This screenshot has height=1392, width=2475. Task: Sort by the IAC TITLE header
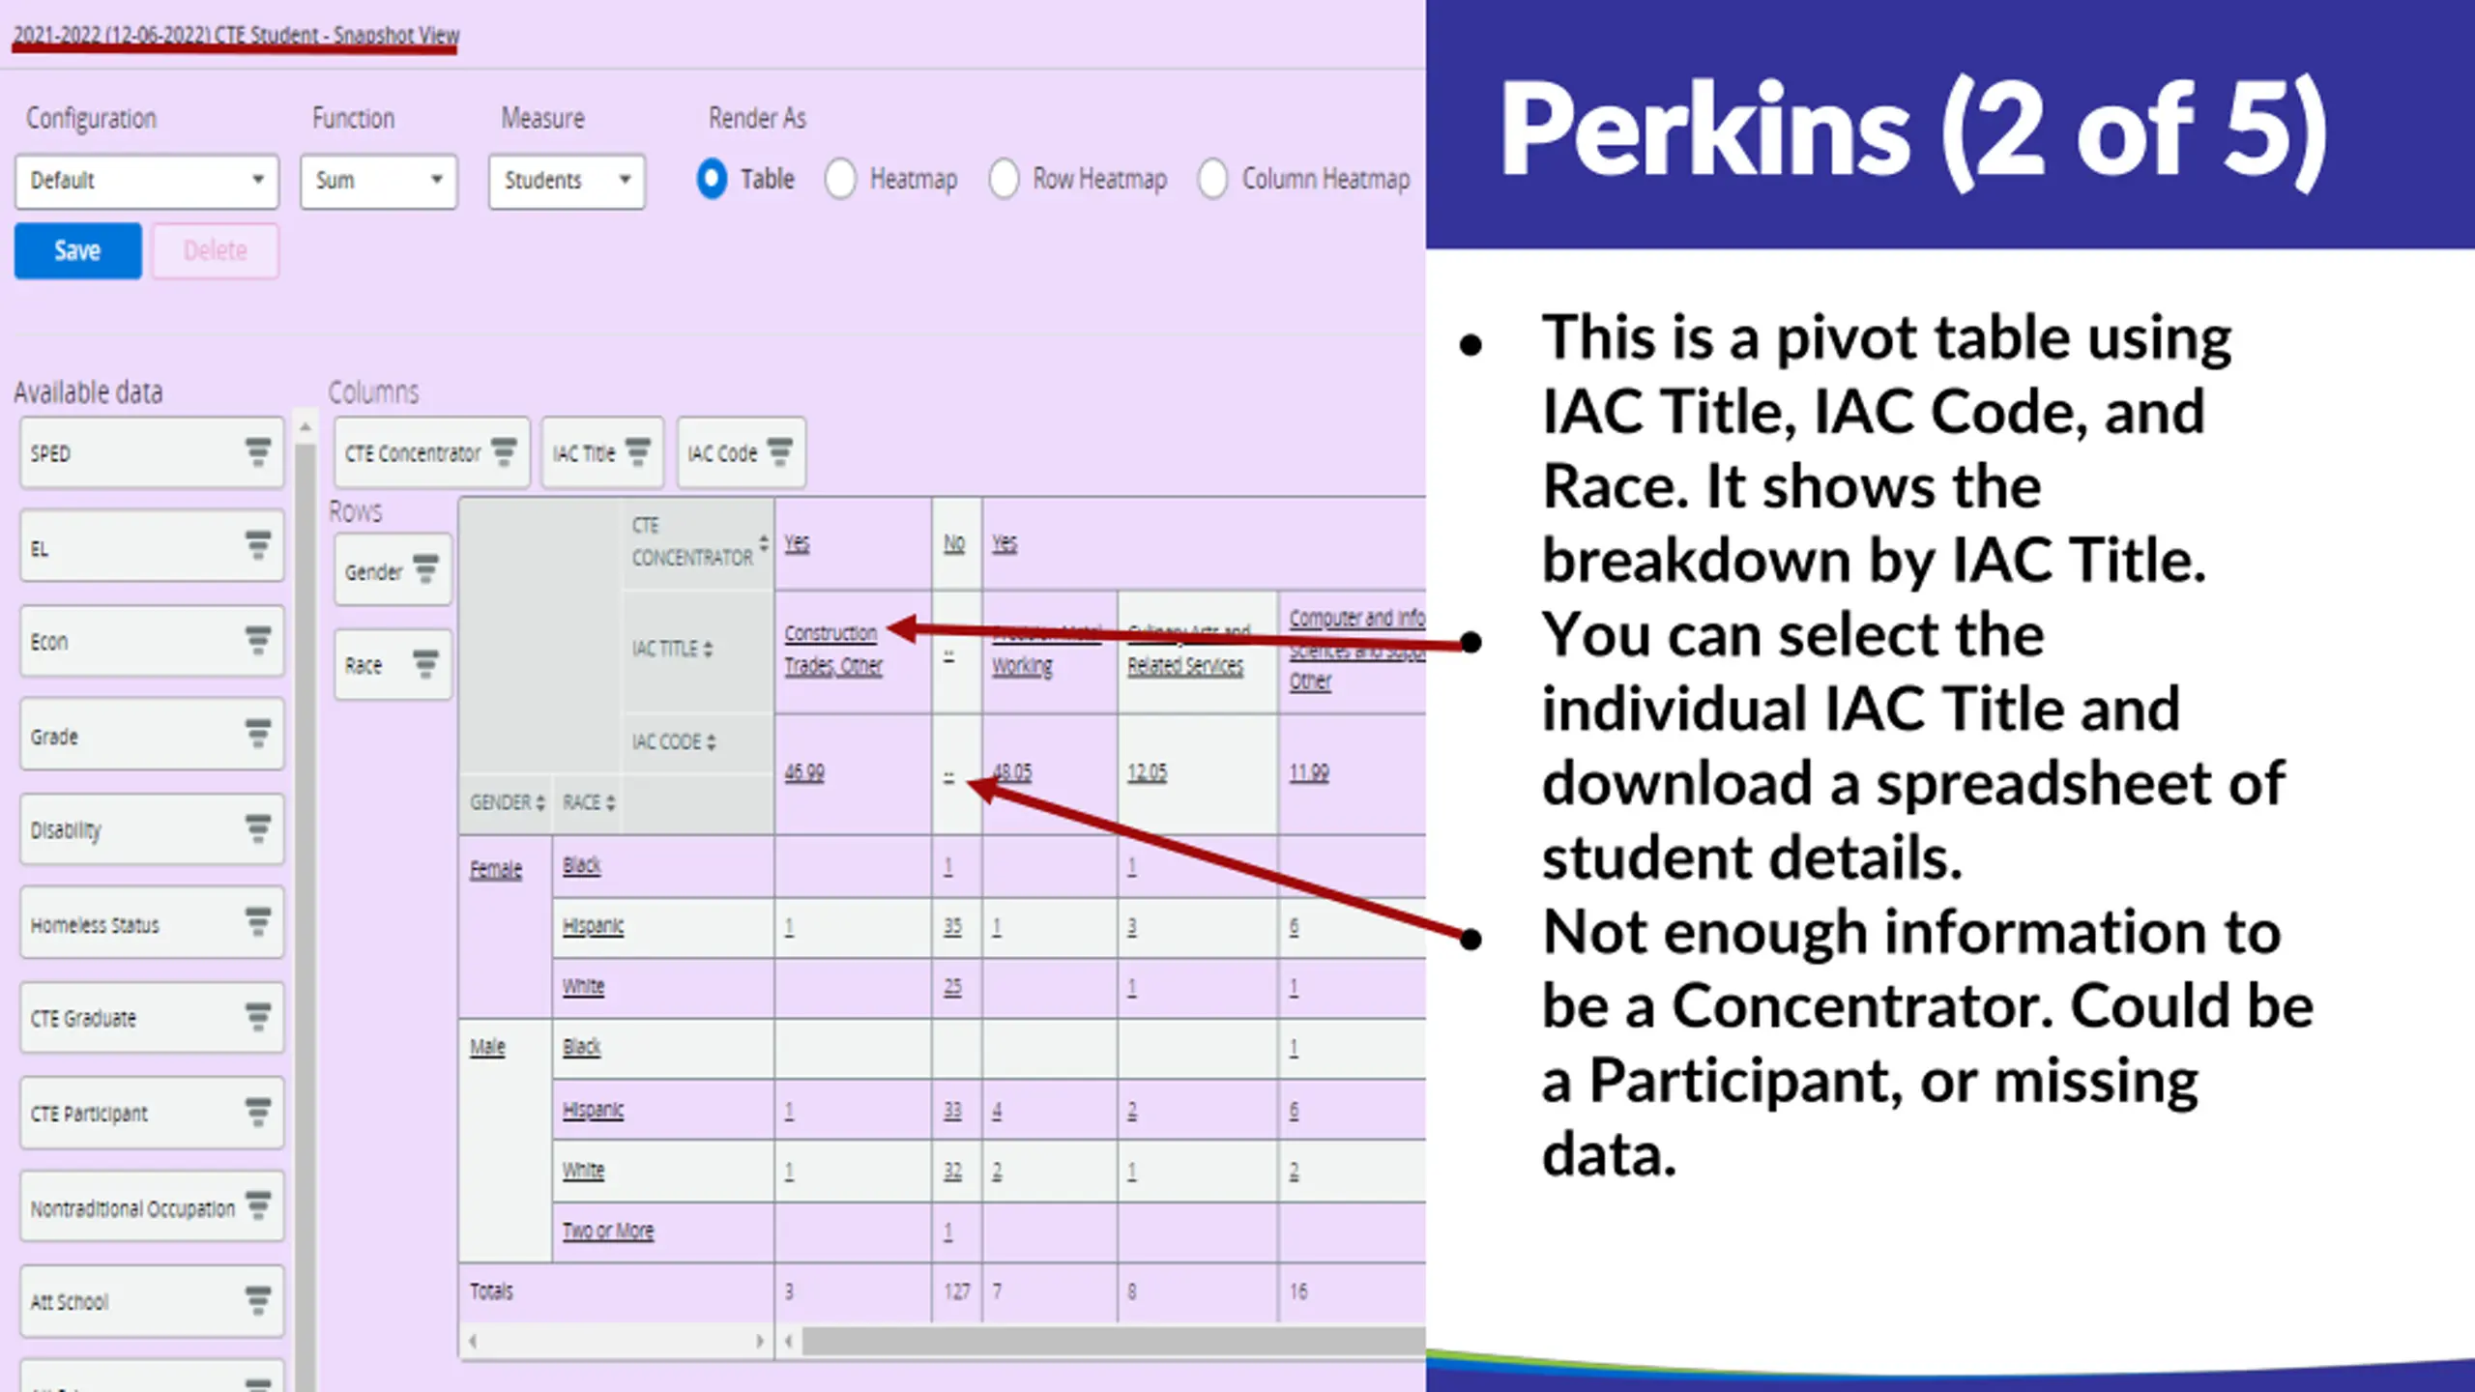click(672, 649)
